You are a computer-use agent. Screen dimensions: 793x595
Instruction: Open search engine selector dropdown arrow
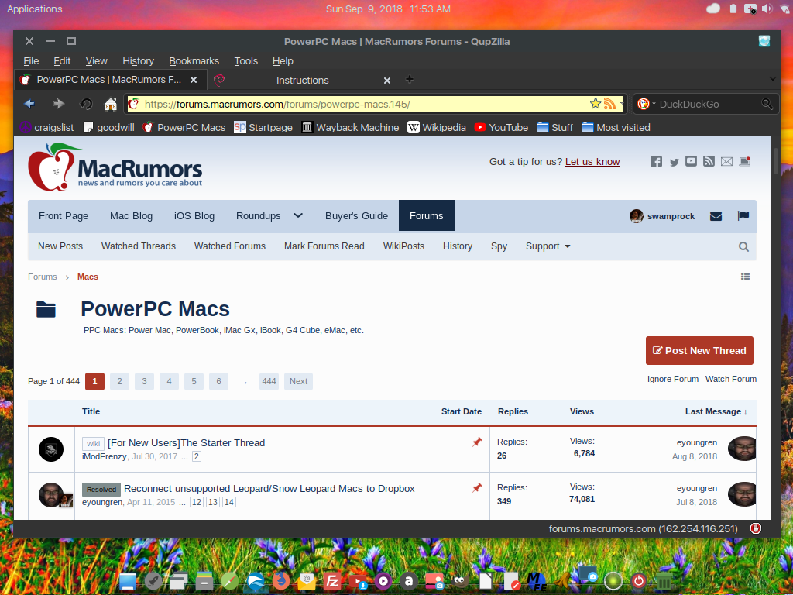[654, 104]
